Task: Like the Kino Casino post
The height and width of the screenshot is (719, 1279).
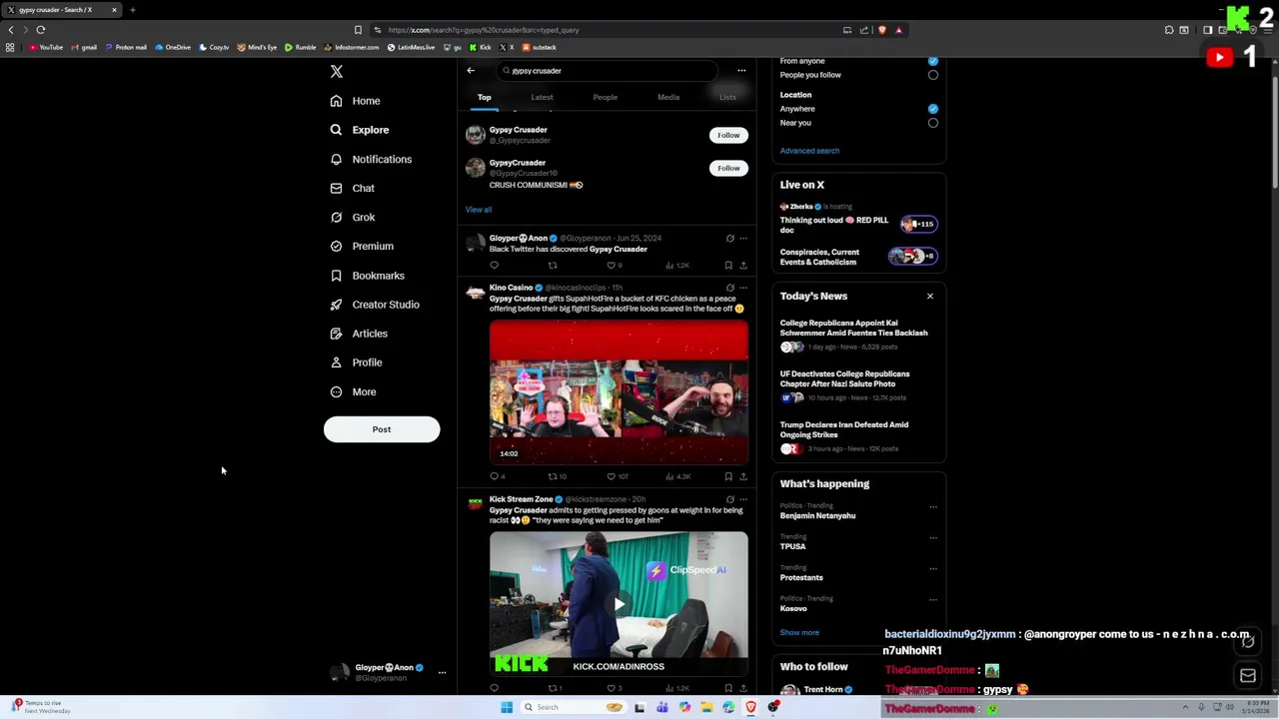Action: point(612,476)
